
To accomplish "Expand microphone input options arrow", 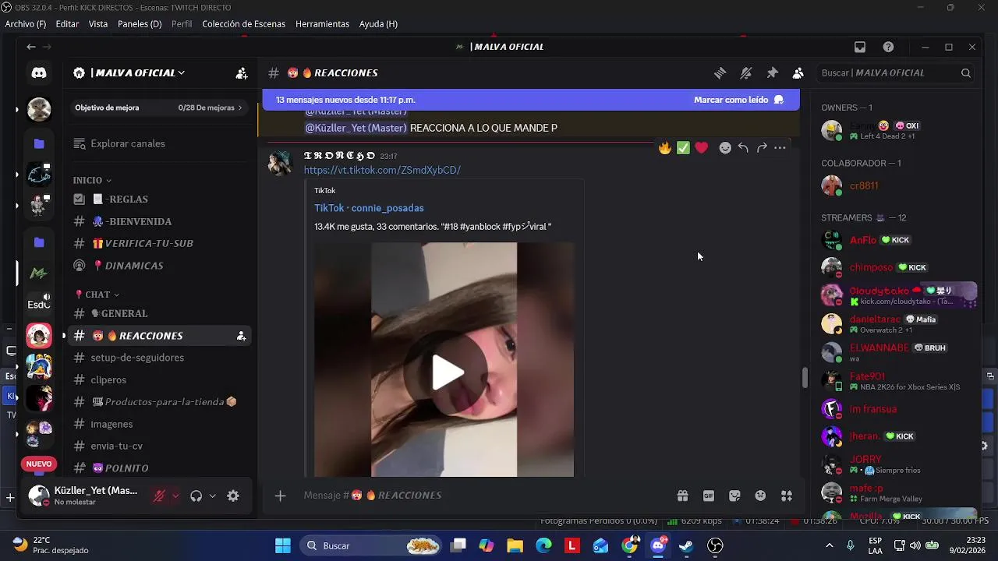I will click(x=175, y=496).
